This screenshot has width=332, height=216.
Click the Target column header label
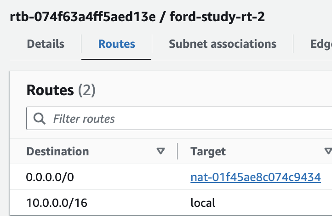click(208, 152)
